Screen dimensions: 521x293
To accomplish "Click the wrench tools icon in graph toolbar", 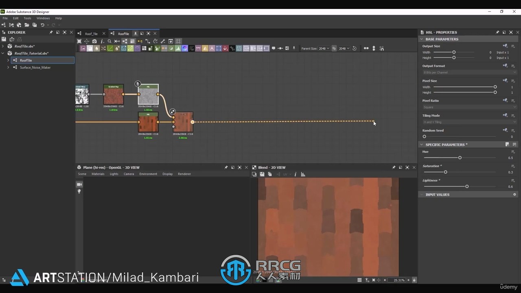I will pos(162,41).
